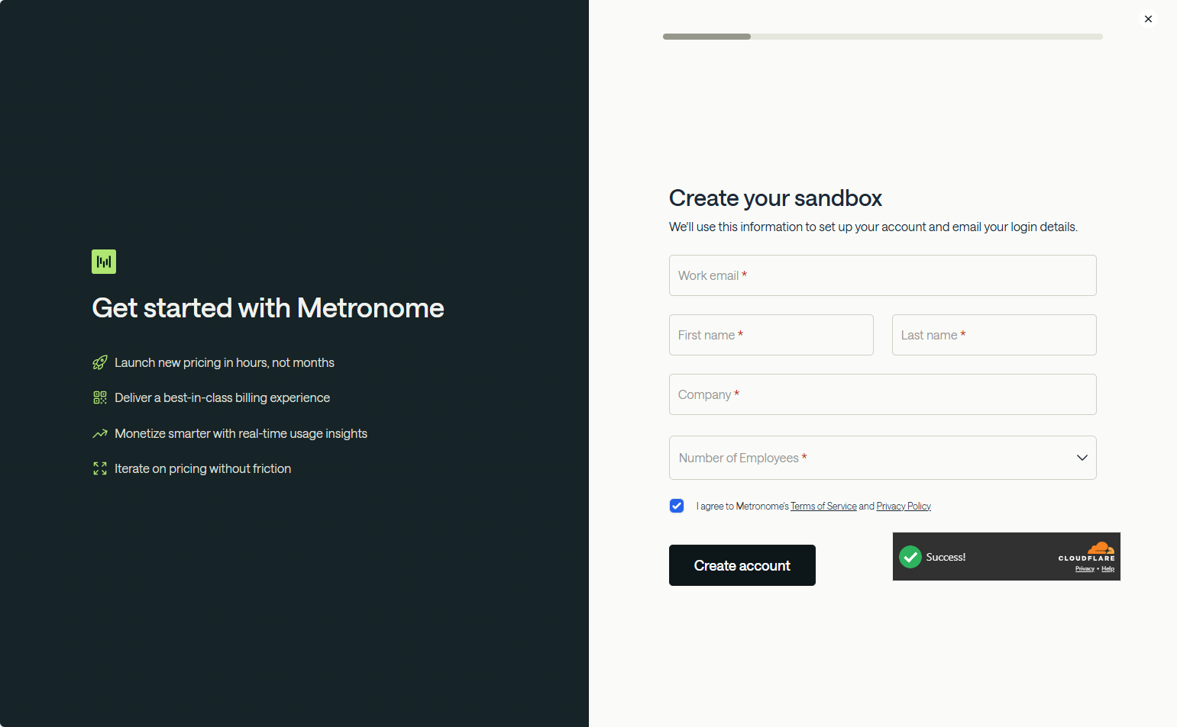The width and height of the screenshot is (1177, 727).
Task: Open Cloudflare's Help link
Action: 1108,568
